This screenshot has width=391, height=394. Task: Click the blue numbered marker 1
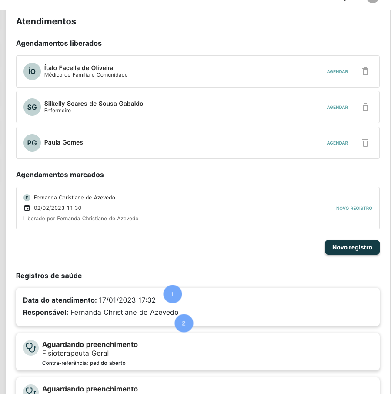click(x=173, y=294)
